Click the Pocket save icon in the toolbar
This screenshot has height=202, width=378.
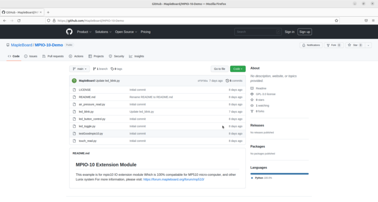pos(366,21)
